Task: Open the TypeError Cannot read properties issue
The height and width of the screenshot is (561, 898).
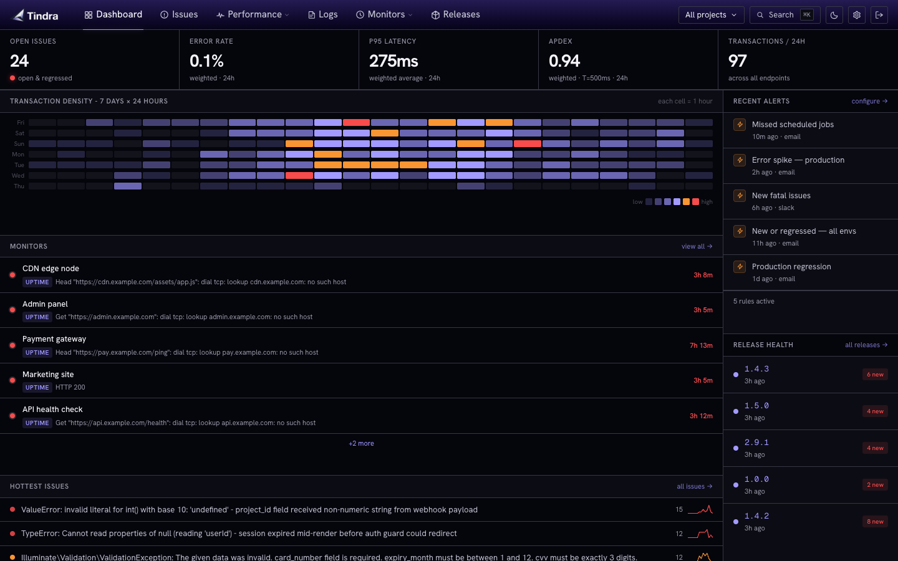Action: point(361,534)
